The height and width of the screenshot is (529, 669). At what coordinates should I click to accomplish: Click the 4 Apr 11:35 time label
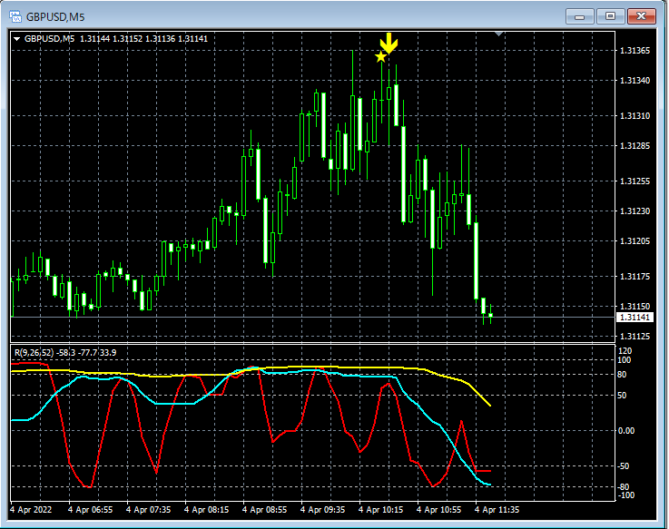click(x=497, y=510)
